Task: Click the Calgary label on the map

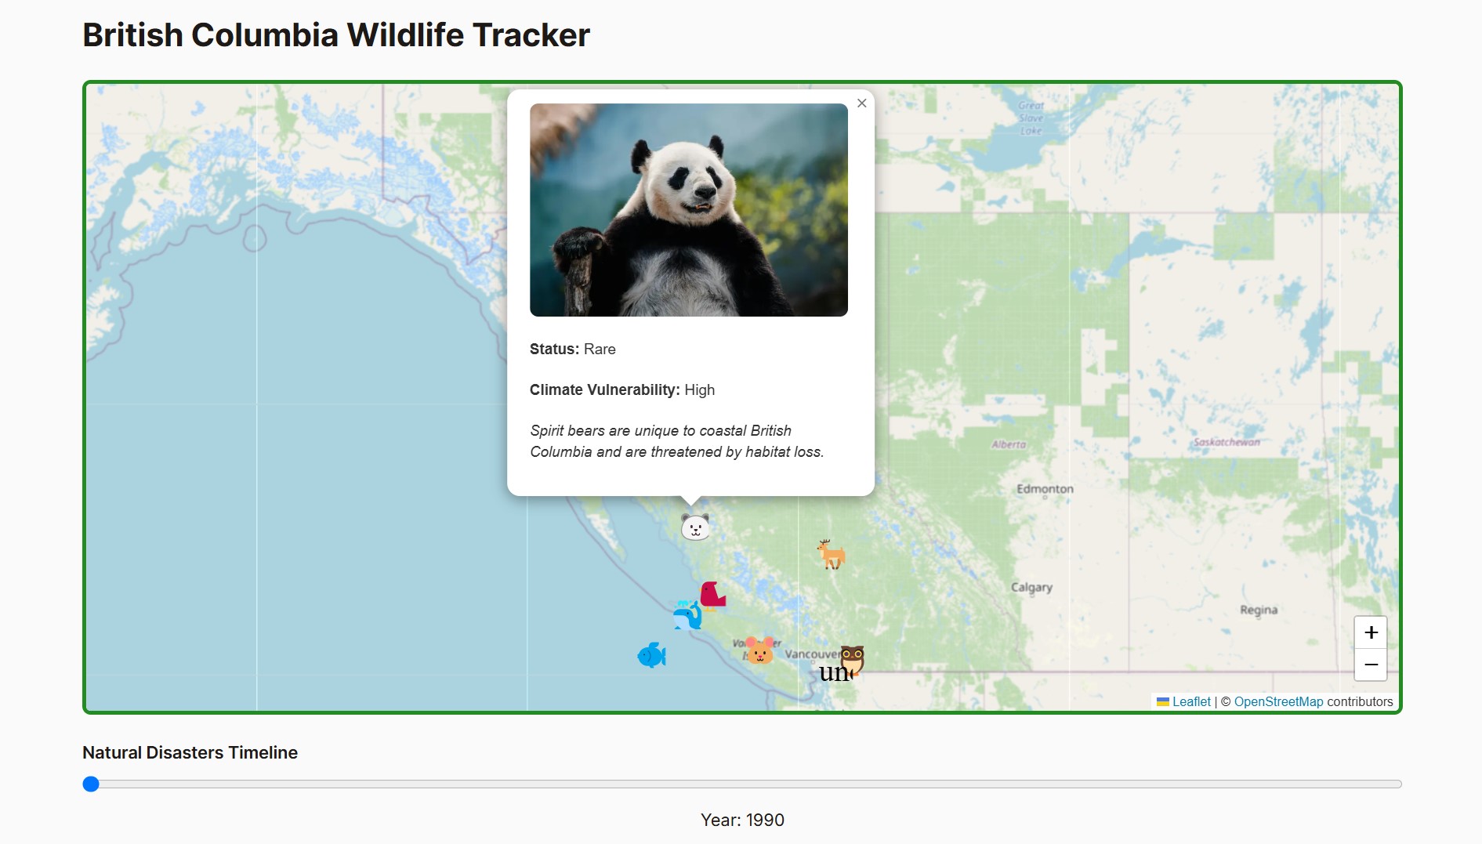Action: (x=1031, y=587)
